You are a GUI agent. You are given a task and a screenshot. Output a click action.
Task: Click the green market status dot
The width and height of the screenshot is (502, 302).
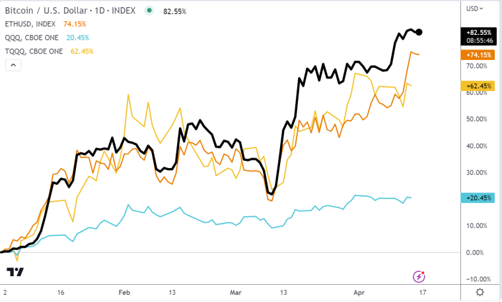(150, 11)
